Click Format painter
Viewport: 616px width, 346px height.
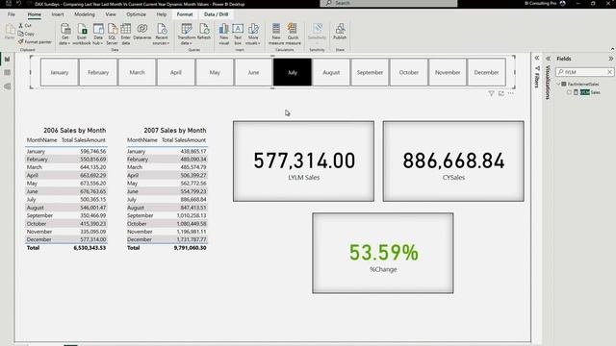point(35,42)
